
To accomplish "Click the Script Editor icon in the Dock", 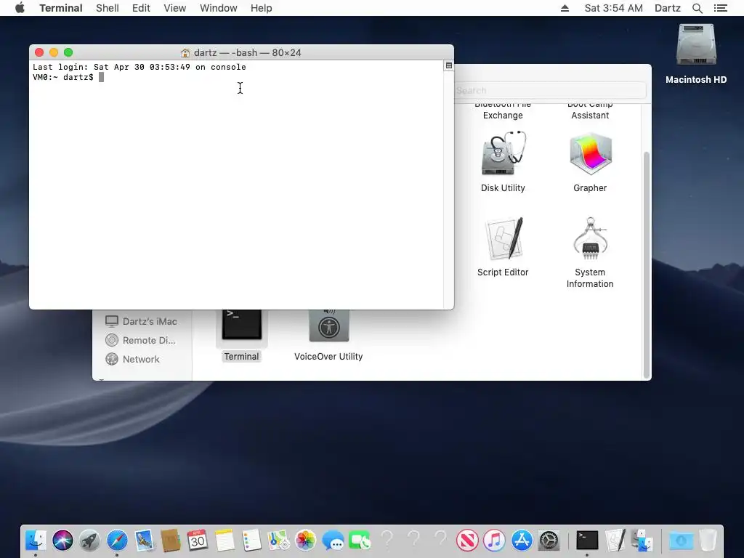I will click(x=615, y=541).
